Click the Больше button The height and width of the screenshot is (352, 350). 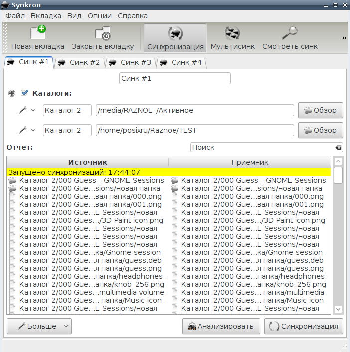(39, 326)
